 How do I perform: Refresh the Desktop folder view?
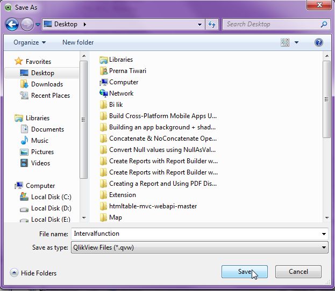212,24
